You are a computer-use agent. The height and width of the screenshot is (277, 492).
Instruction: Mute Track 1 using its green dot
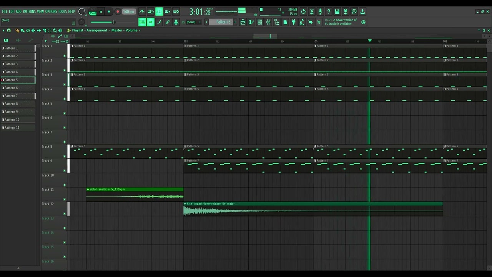click(x=65, y=56)
